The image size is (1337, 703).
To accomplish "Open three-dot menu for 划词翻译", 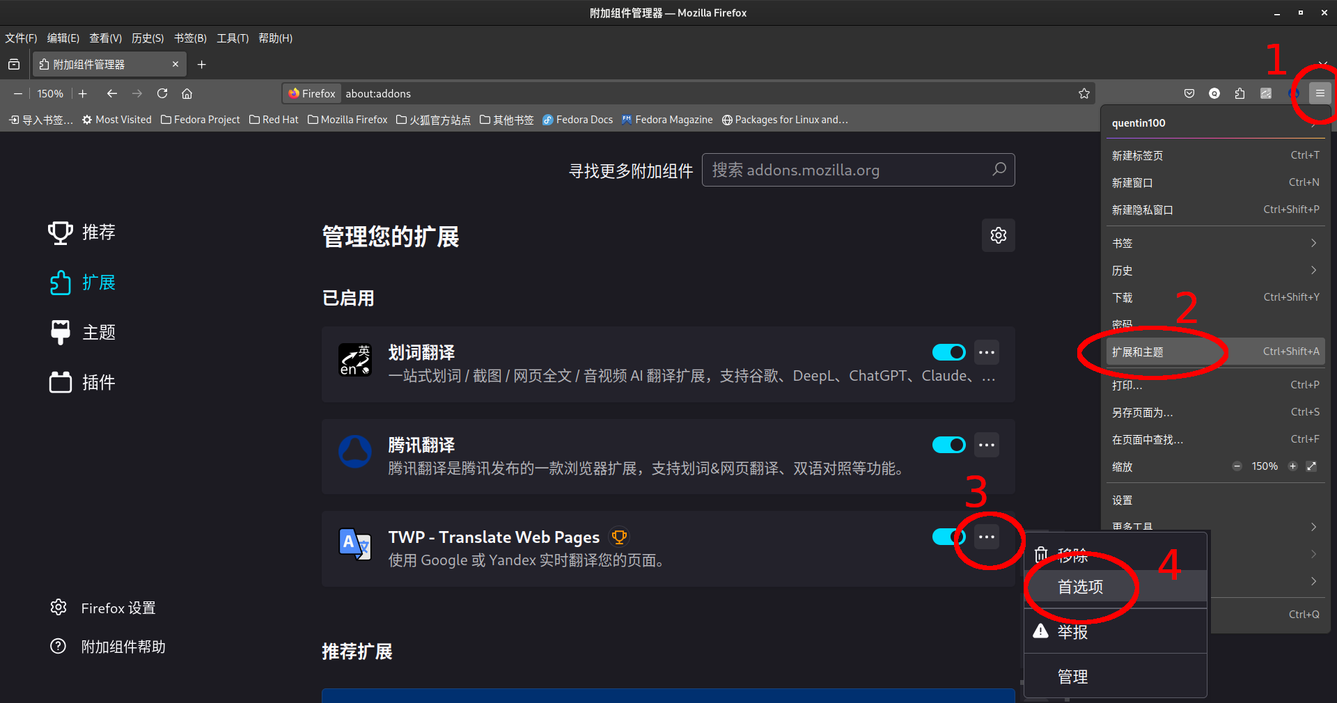I will pos(987,352).
